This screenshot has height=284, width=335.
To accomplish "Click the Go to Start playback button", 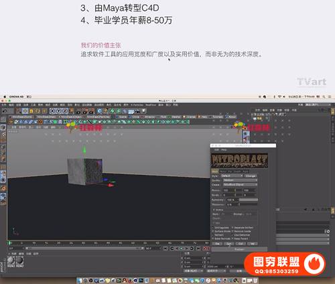I will pyautogui.click(x=165, y=248).
